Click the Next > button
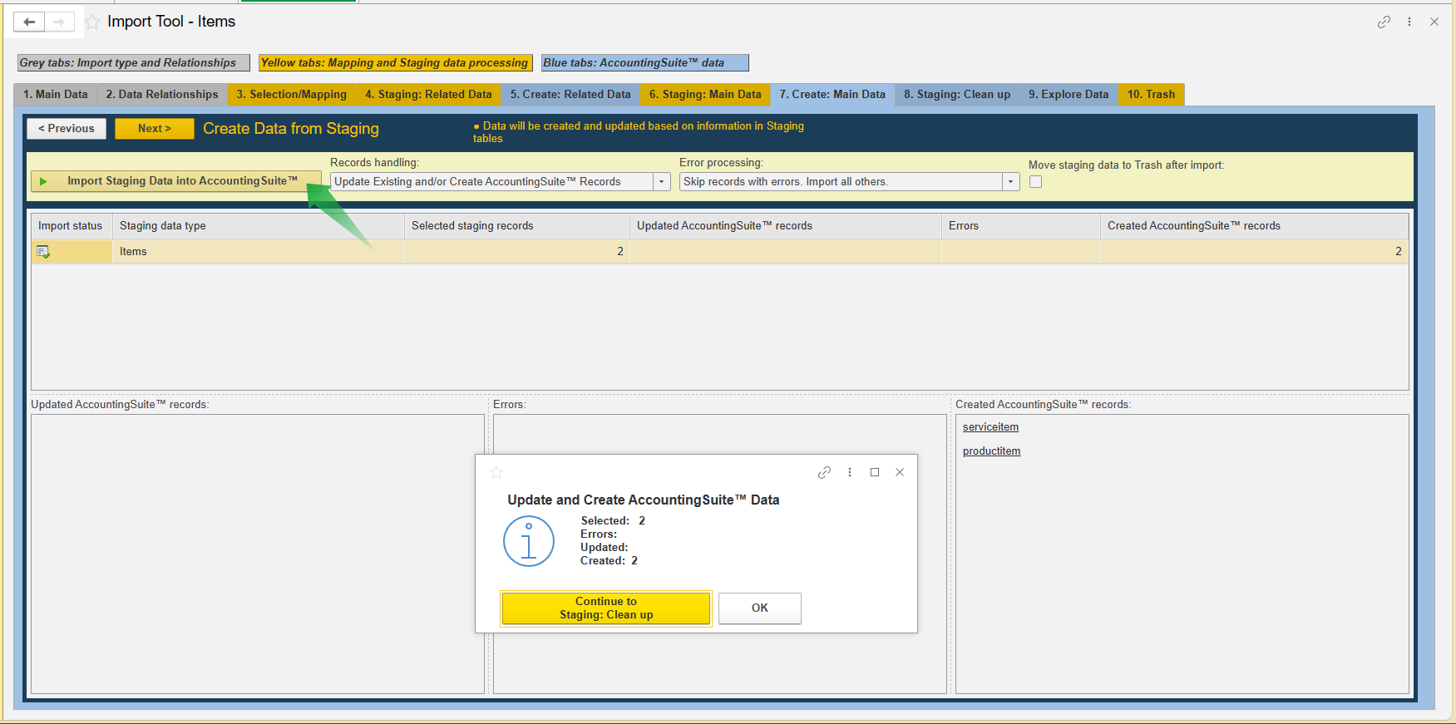This screenshot has height=724, width=1456. point(155,129)
